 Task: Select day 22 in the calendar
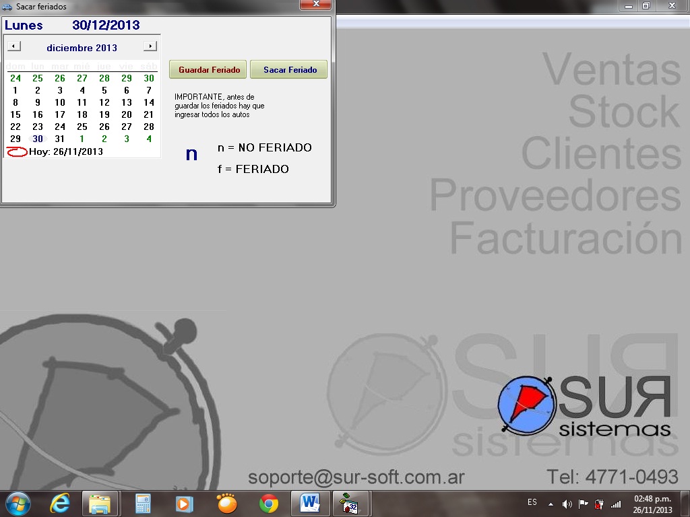[x=15, y=127]
